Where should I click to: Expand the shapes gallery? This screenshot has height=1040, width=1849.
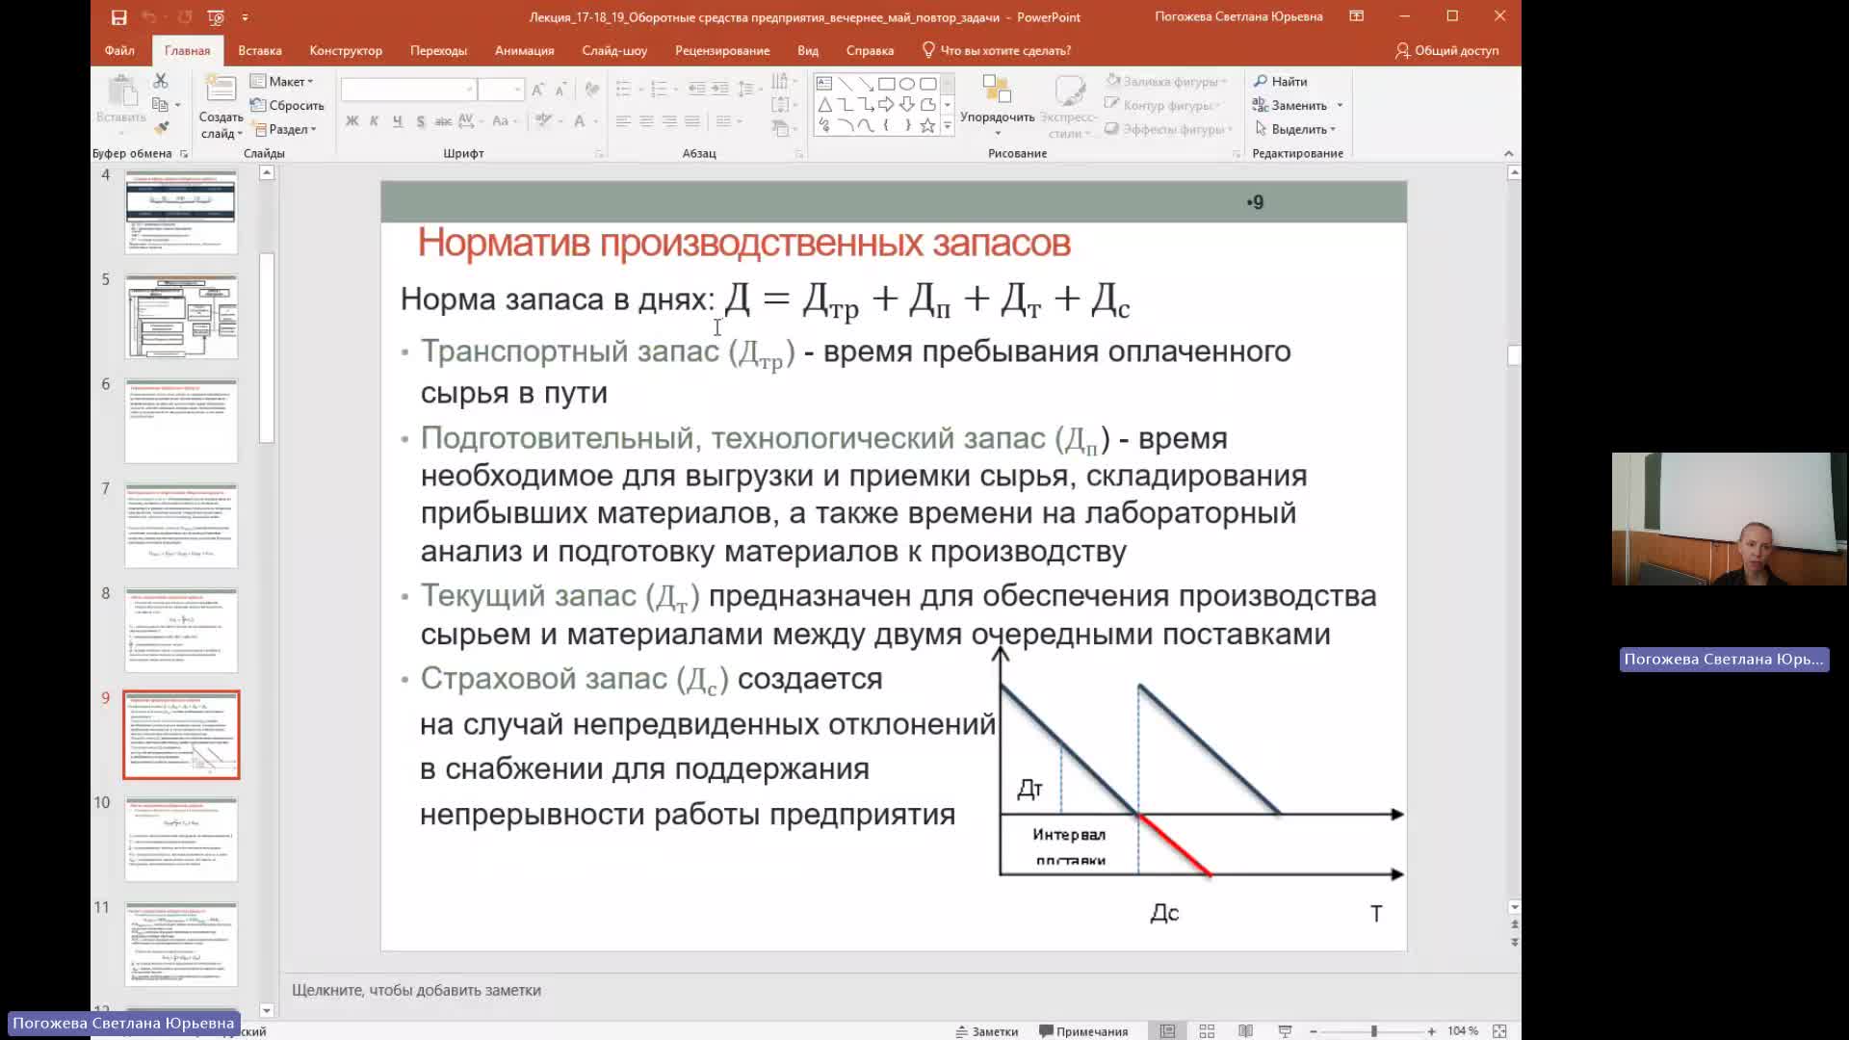click(948, 126)
